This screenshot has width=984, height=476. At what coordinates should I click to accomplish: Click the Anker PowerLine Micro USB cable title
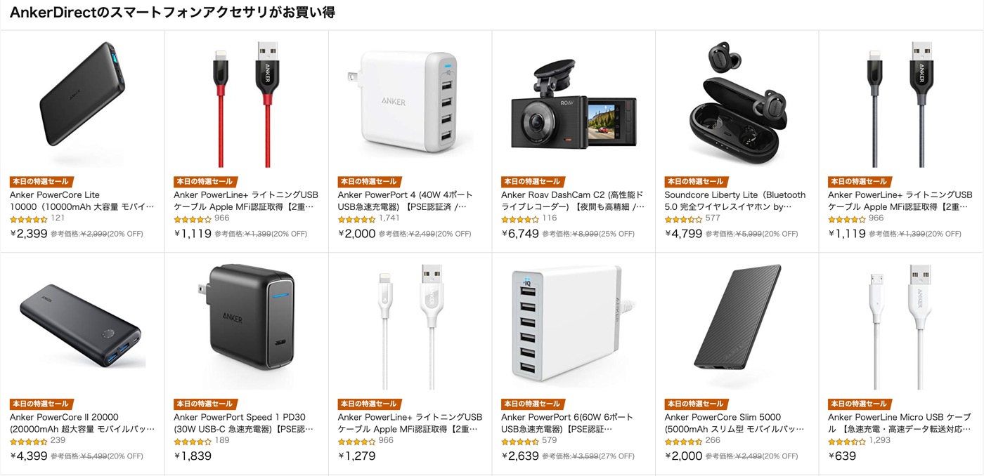click(x=900, y=423)
